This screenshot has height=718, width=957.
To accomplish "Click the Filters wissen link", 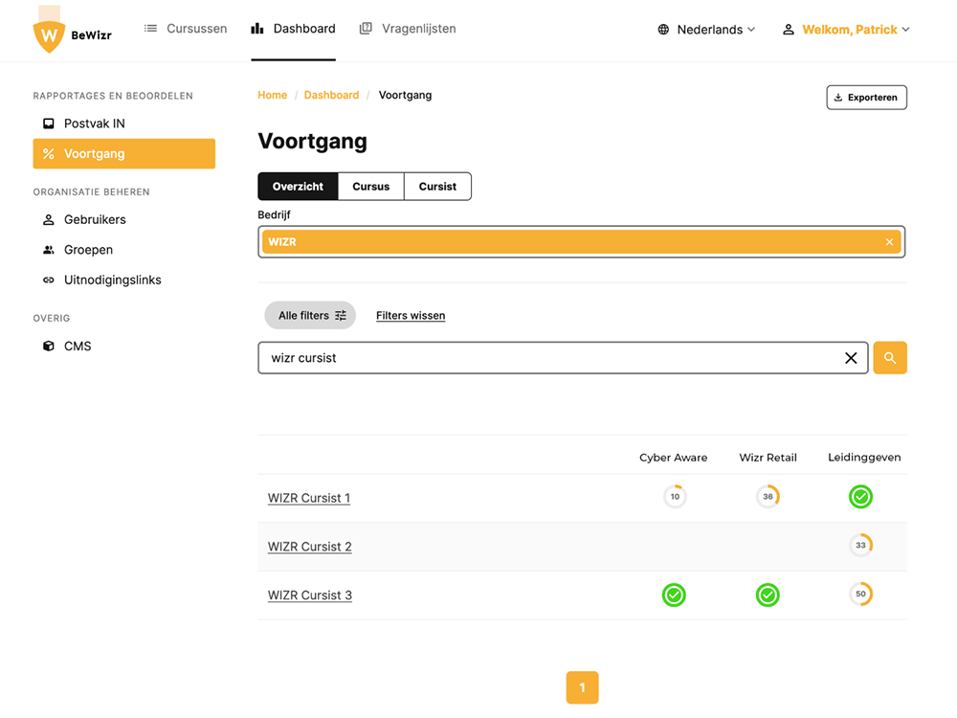I will pos(411,316).
